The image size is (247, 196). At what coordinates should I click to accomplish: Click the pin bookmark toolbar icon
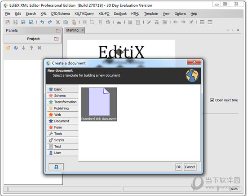[191, 22]
